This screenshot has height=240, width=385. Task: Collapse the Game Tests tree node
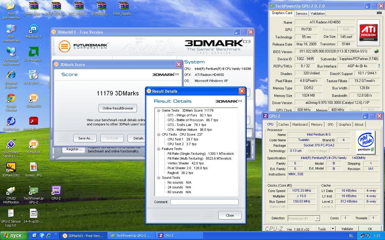[x=159, y=110]
